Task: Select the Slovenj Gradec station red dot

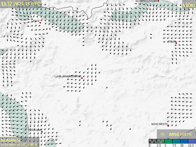Action: [x=158, y=1]
